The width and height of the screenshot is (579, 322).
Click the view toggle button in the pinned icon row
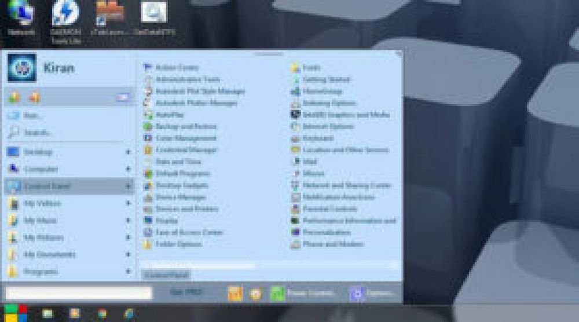pos(123,97)
